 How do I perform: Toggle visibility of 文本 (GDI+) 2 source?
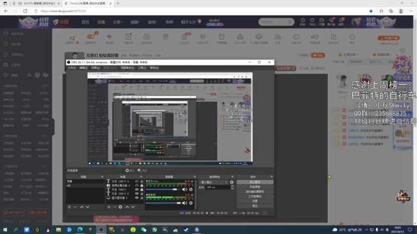tap(137, 193)
